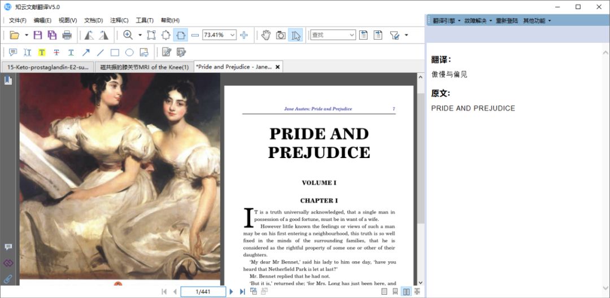
Task: Select the line drawing tool
Action: 101,52
